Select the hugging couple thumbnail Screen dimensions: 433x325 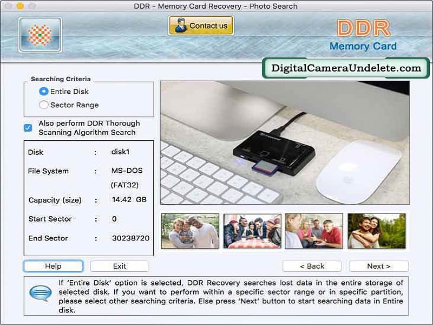377,231
